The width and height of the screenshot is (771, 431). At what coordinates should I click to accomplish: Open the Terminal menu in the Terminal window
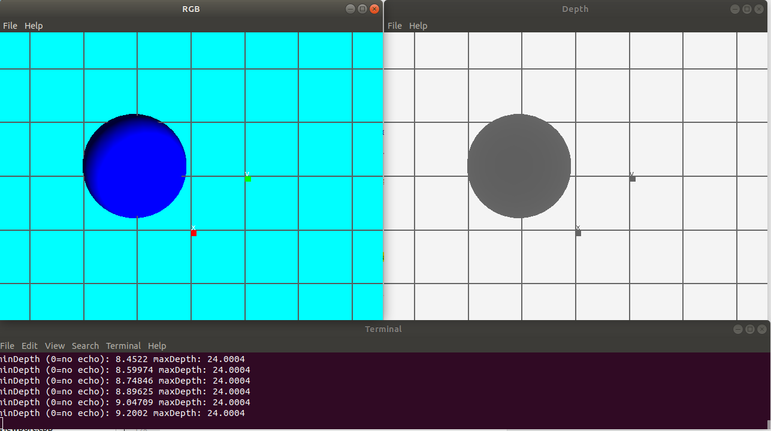[123, 345]
